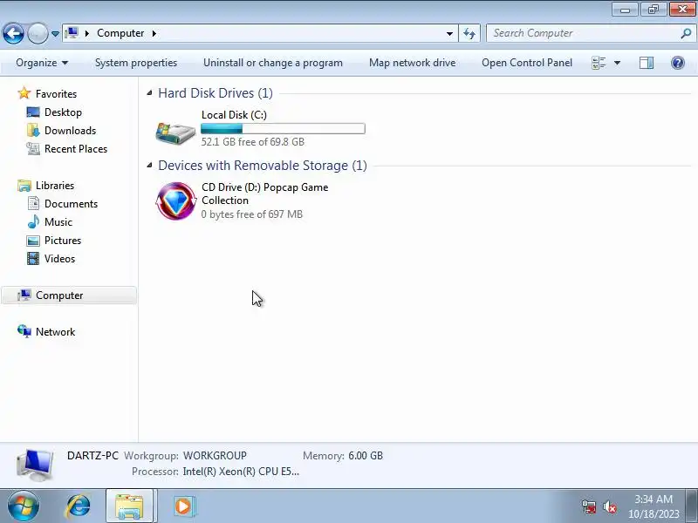
Task: Select Libraries in the navigation pane
Action: click(55, 185)
